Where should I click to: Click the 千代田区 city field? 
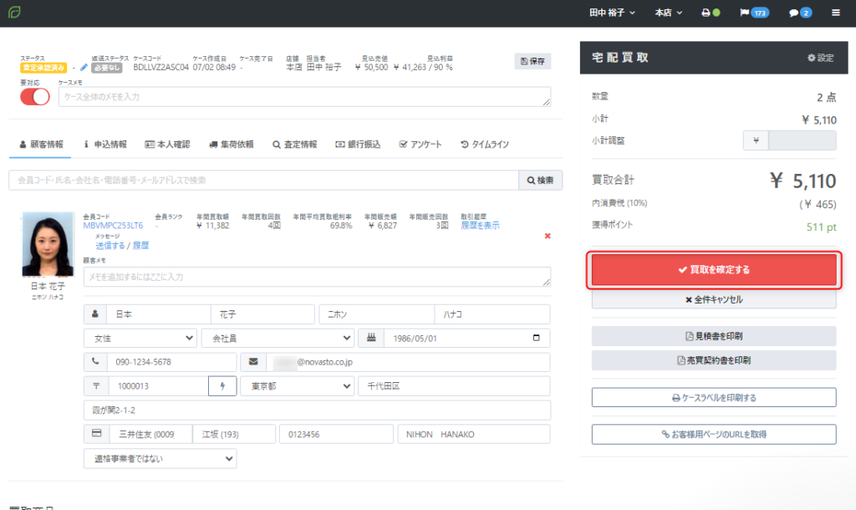(454, 386)
